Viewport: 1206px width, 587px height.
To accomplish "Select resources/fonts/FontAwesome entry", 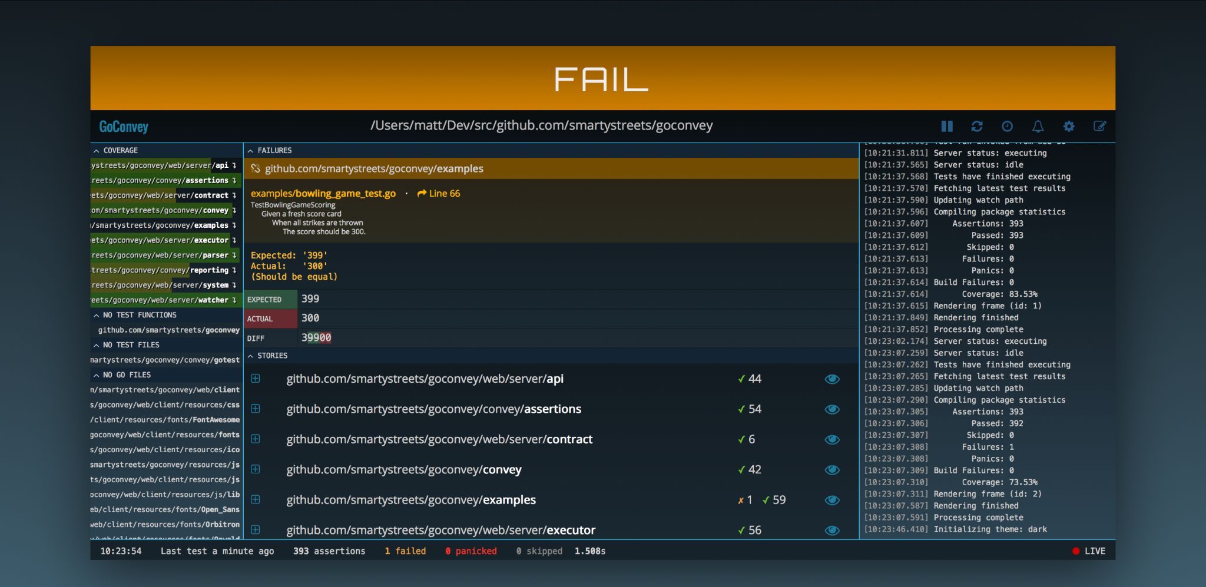I will (165, 420).
